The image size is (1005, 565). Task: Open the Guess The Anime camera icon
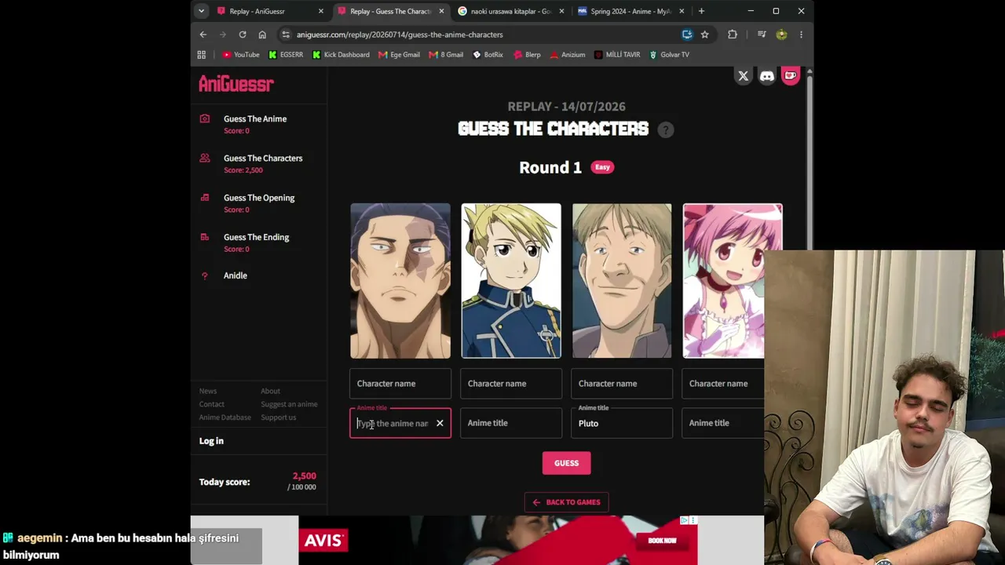pos(205,118)
